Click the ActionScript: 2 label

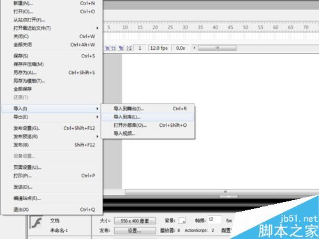(x=199, y=230)
